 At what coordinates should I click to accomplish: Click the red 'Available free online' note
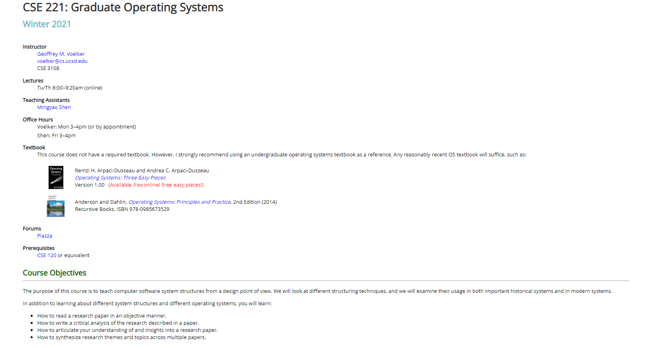[156, 185]
